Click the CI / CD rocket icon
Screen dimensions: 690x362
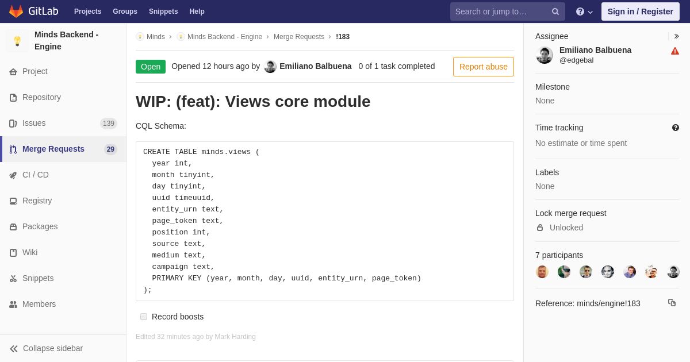click(13, 175)
